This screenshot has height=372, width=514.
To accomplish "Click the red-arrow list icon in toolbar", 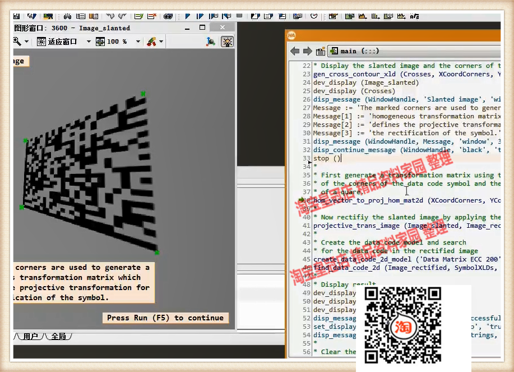I will coord(151,16).
